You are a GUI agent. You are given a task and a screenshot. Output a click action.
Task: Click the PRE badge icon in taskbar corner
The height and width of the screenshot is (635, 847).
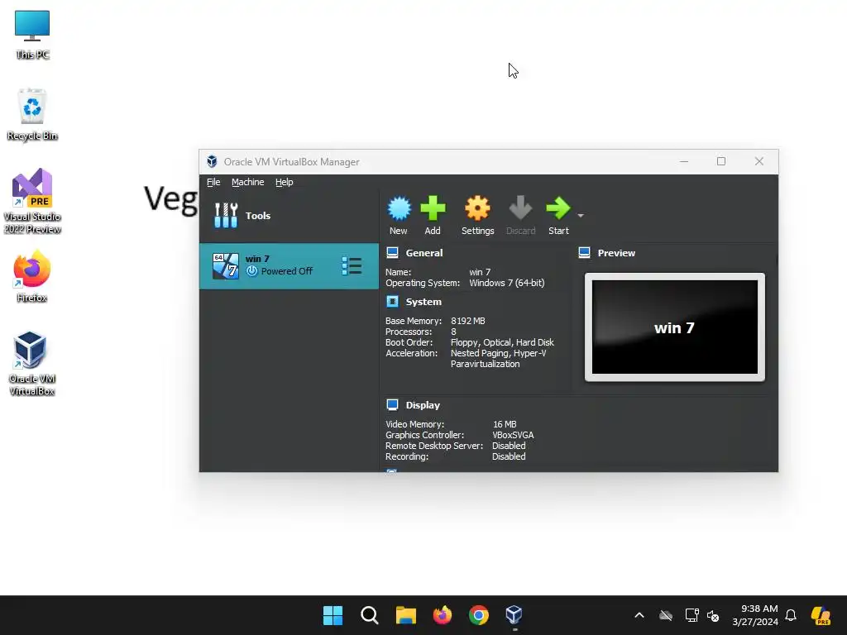pyautogui.click(x=821, y=615)
